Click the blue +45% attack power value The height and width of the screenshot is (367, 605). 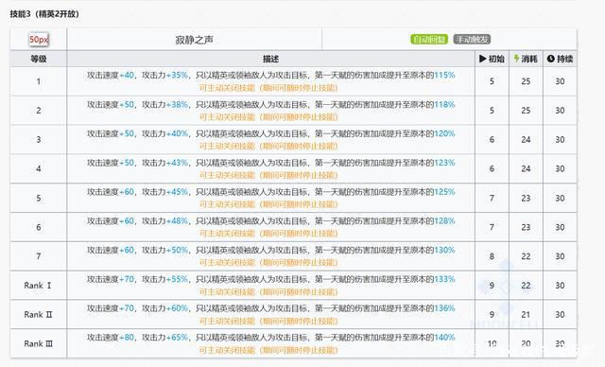177,192
